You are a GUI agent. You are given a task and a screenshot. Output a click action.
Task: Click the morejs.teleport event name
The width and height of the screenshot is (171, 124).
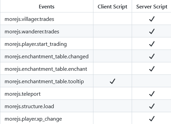point(23,94)
